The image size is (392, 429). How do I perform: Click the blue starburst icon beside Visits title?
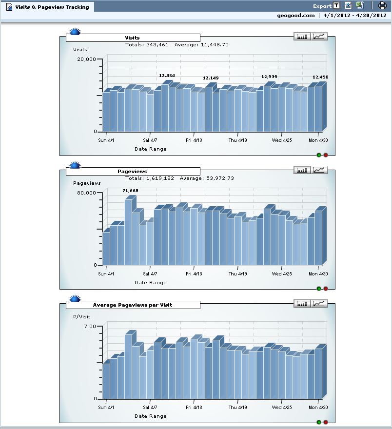coord(75,32)
